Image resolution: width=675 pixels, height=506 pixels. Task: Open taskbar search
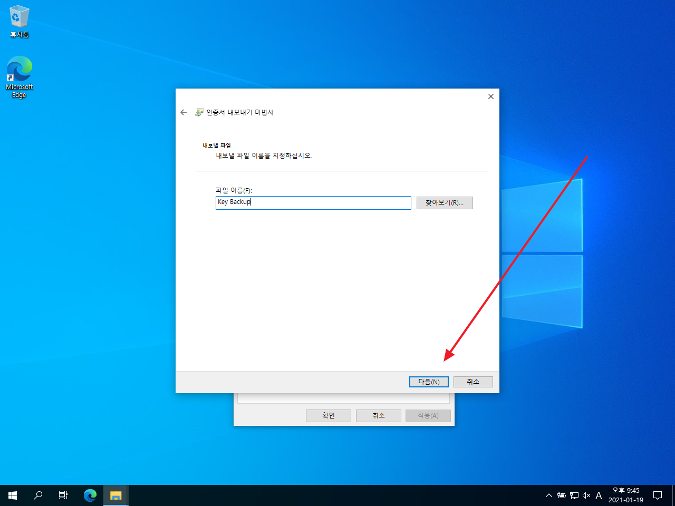click(38, 495)
